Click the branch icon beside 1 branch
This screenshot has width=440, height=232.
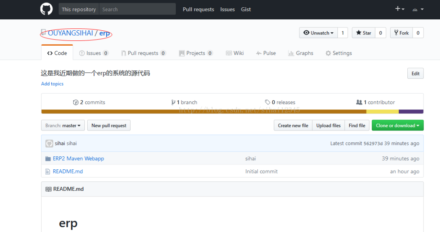[x=173, y=103]
